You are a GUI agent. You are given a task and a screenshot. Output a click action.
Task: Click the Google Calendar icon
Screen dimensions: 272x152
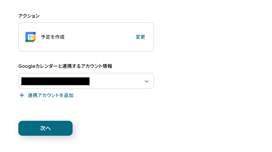coord(31,37)
